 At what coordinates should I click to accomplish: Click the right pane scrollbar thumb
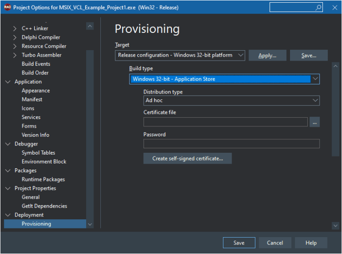coord(336,113)
